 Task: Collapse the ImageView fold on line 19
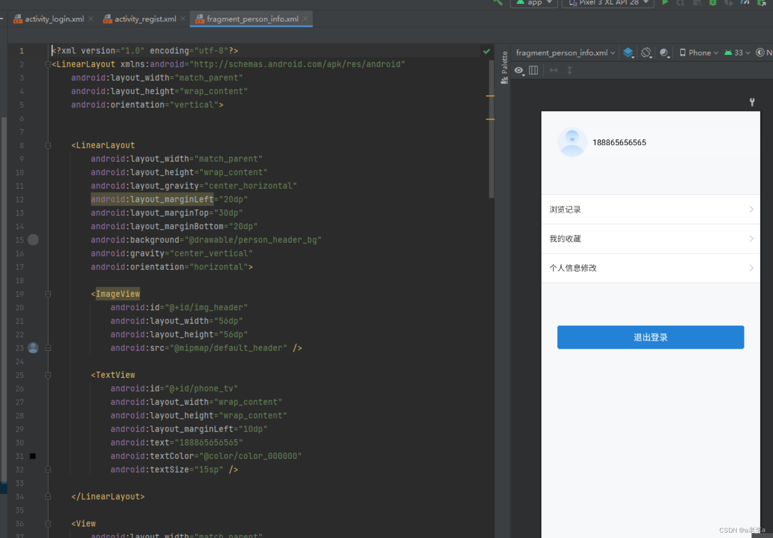[48, 294]
